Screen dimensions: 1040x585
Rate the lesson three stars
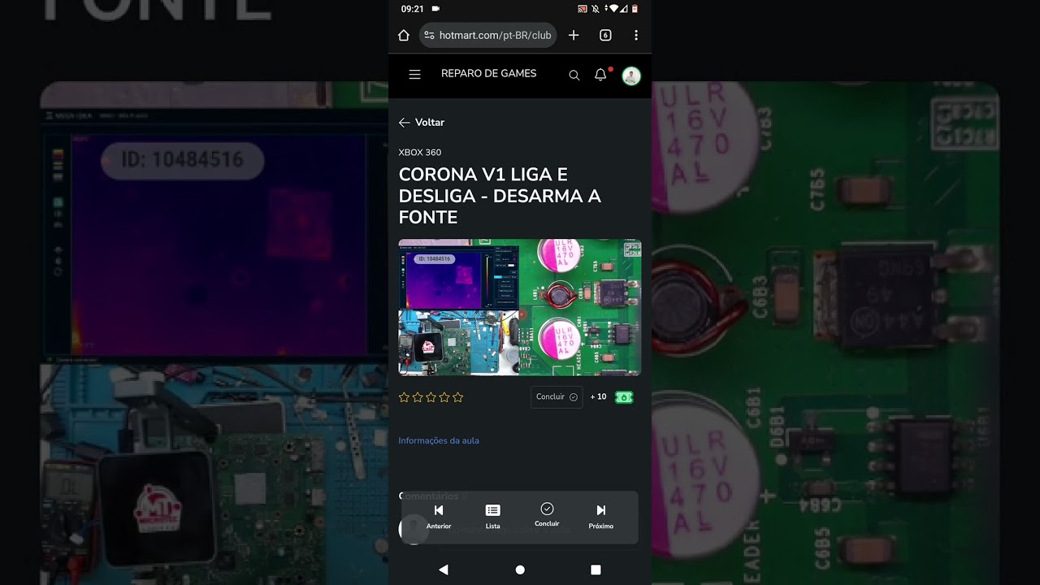(x=431, y=397)
